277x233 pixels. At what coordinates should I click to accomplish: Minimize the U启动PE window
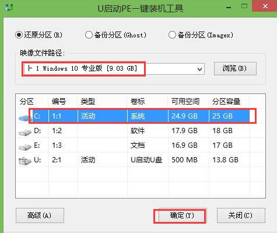pos(229,8)
